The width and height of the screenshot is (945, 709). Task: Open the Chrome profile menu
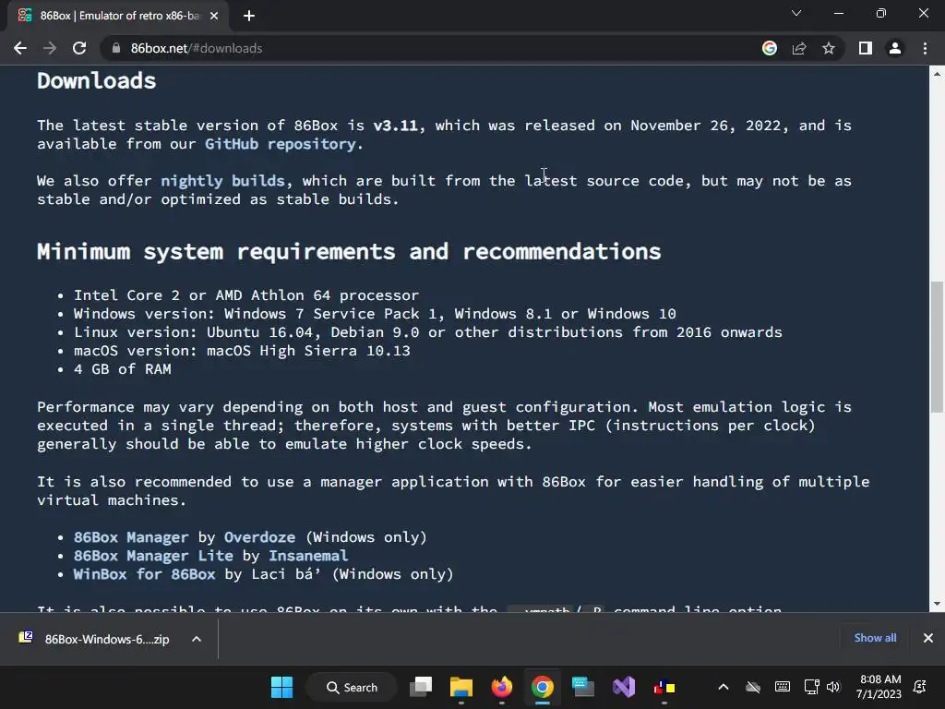pyautogui.click(x=895, y=48)
